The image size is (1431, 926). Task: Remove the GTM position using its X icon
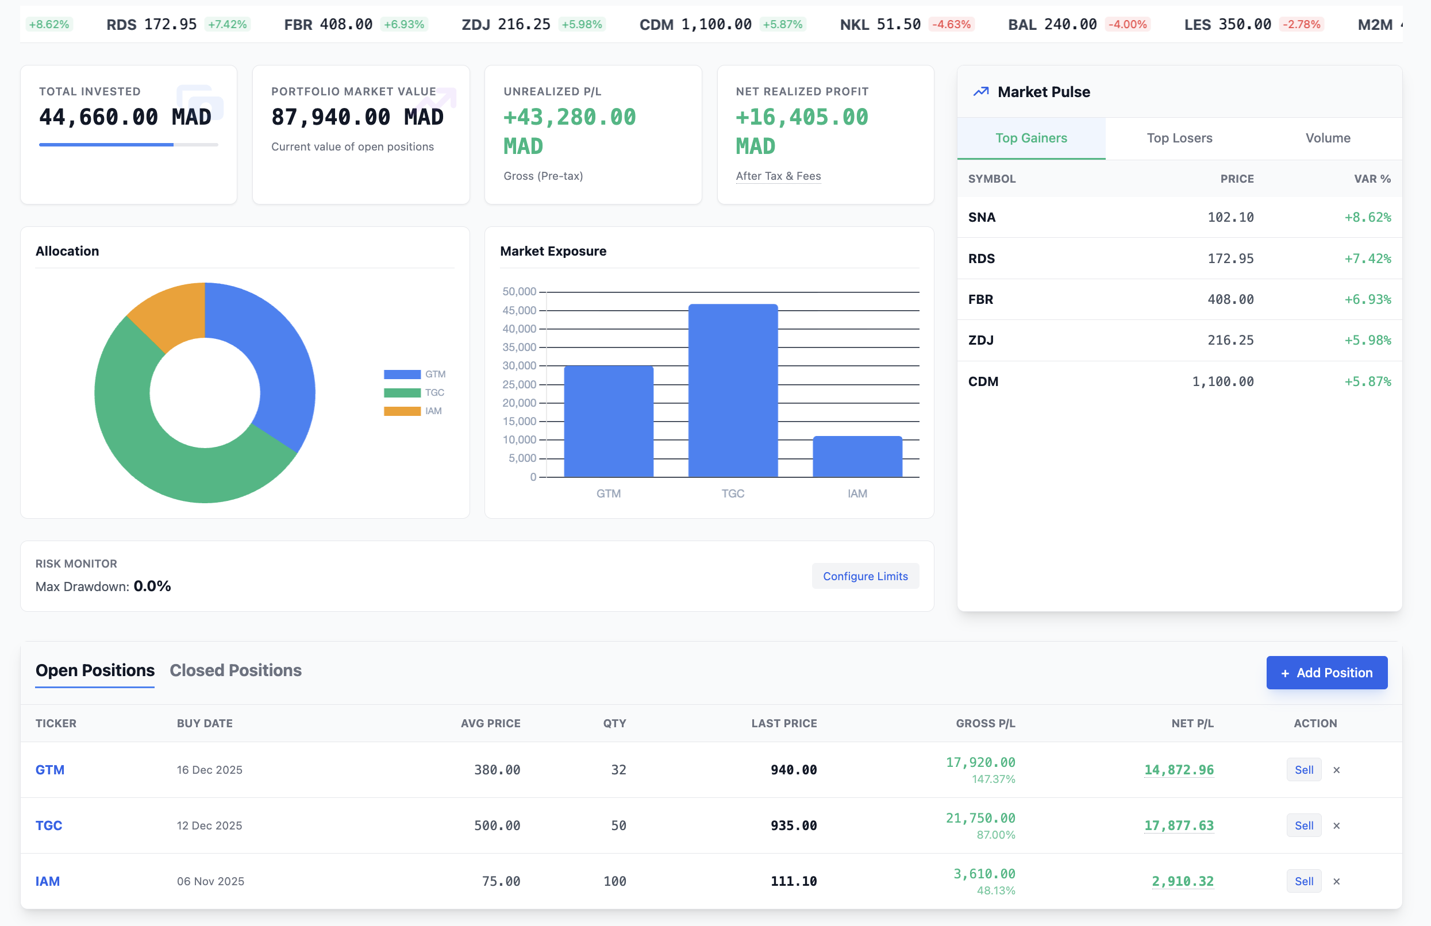point(1336,769)
